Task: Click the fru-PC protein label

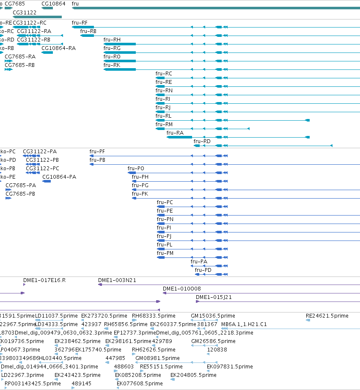Action: (165, 202)
